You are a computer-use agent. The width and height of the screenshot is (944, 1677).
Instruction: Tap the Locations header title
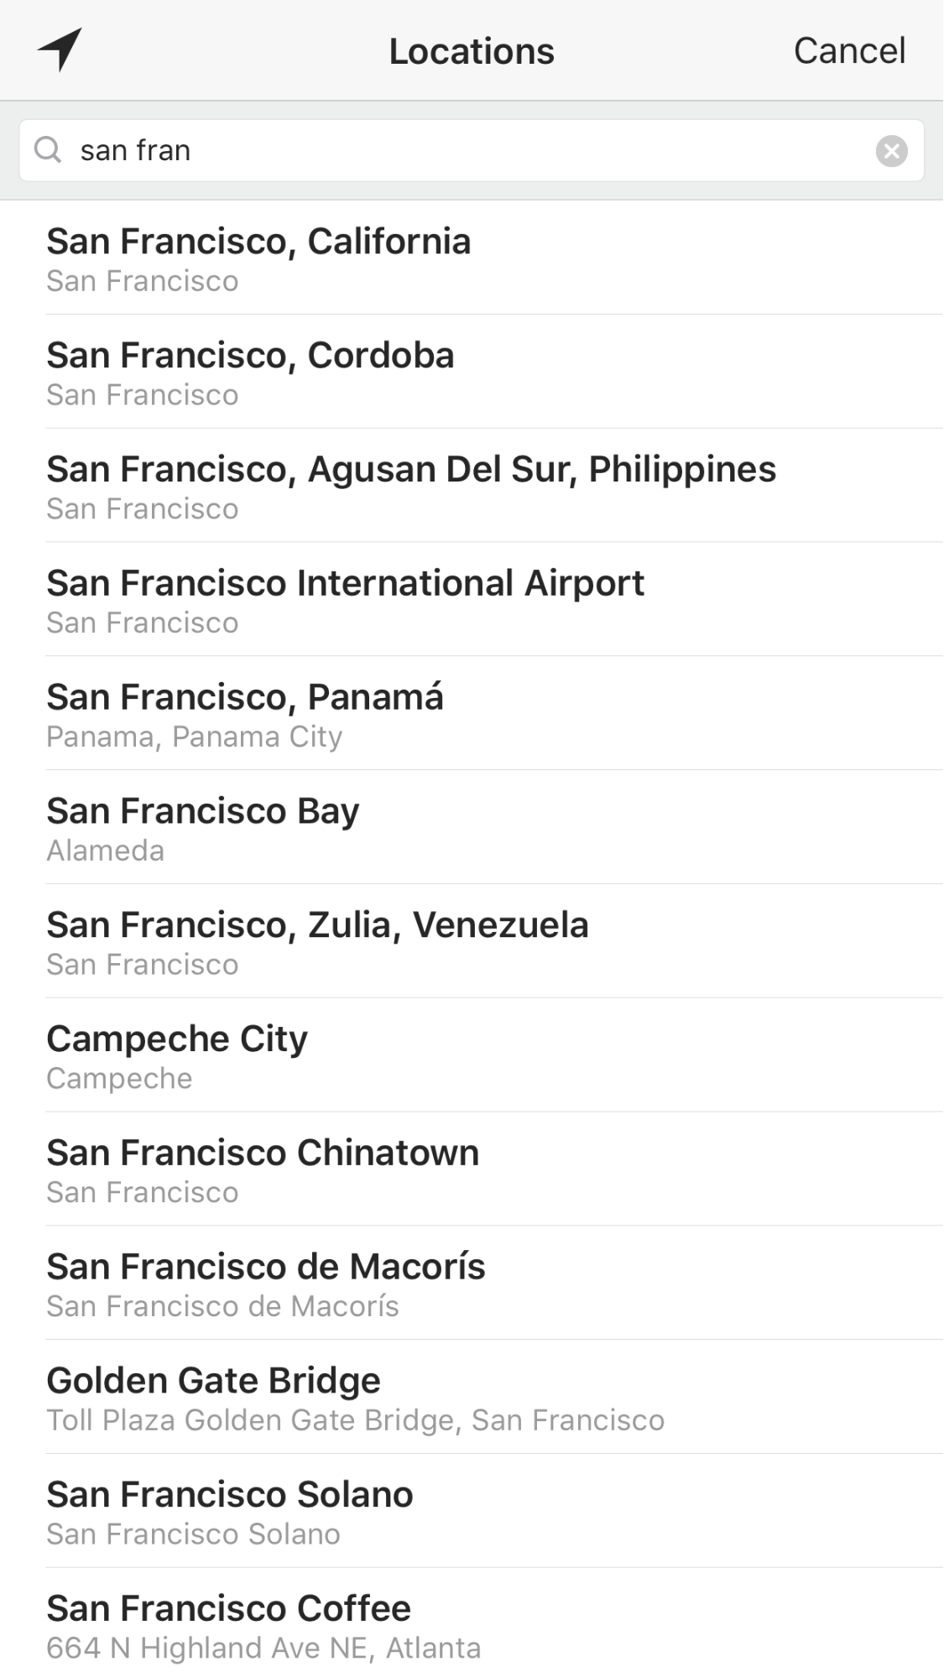[472, 51]
